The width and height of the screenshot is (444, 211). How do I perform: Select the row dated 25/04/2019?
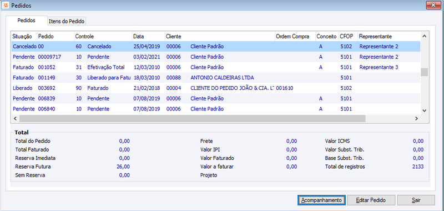pyautogui.click(x=216, y=47)
